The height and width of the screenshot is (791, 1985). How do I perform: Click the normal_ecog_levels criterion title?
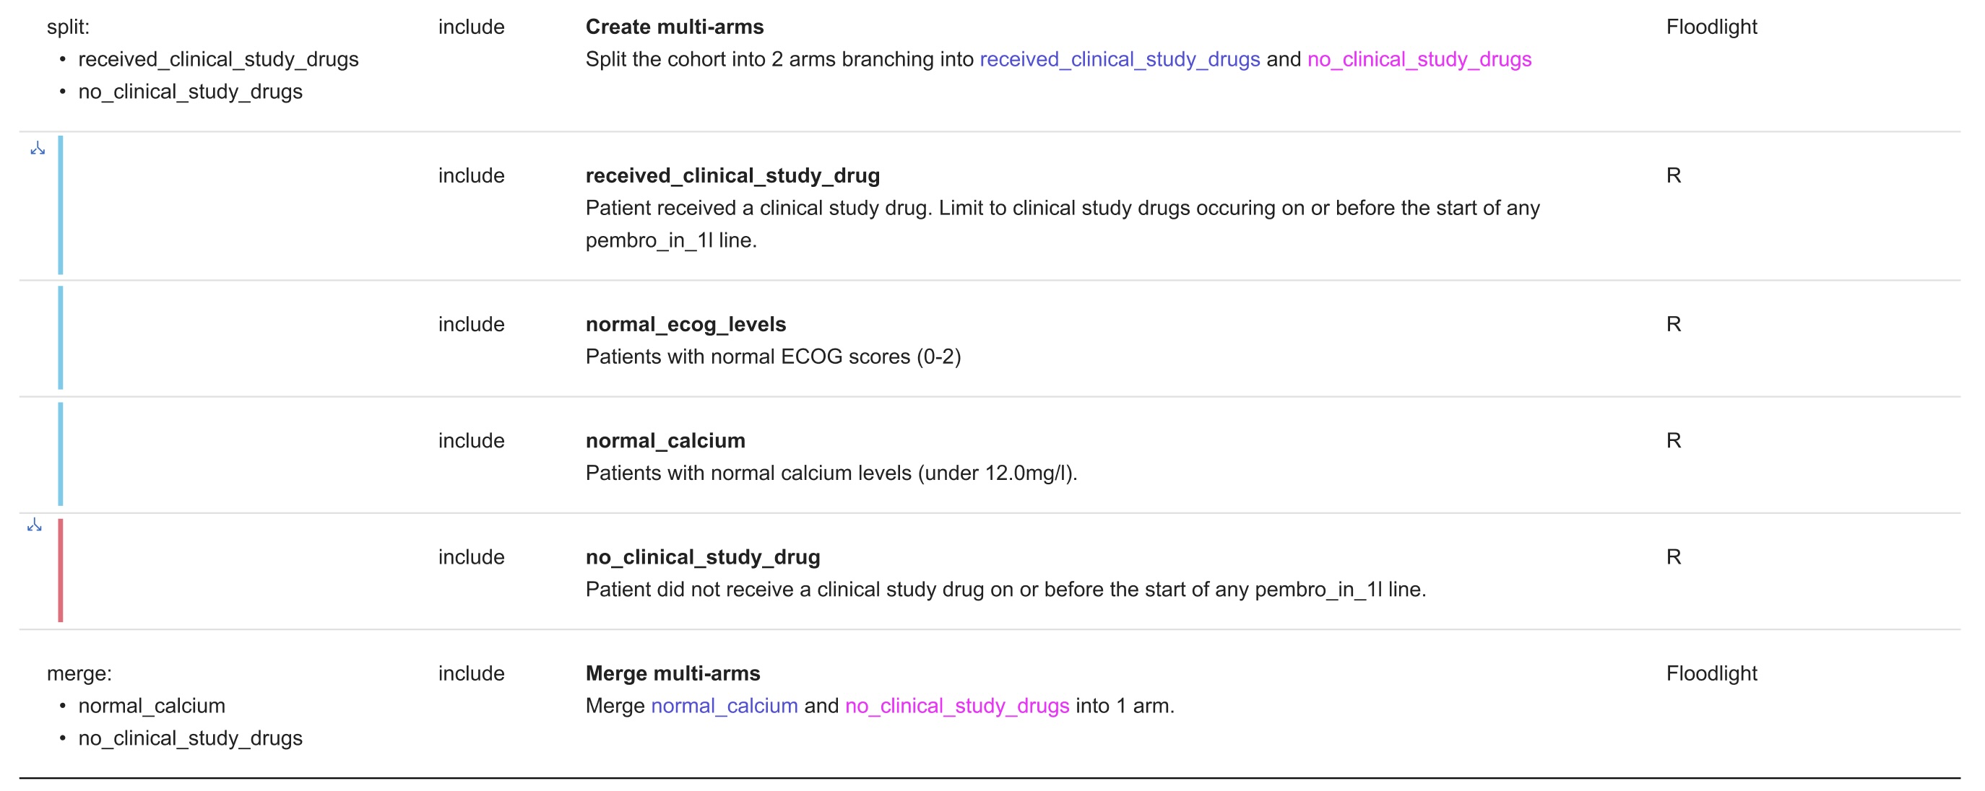click(x=685, y=324)
